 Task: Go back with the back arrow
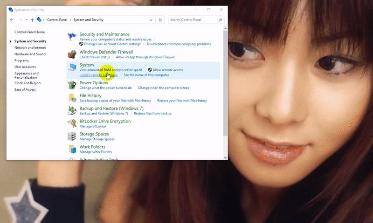pyautogui.click(x=12, y=20)
